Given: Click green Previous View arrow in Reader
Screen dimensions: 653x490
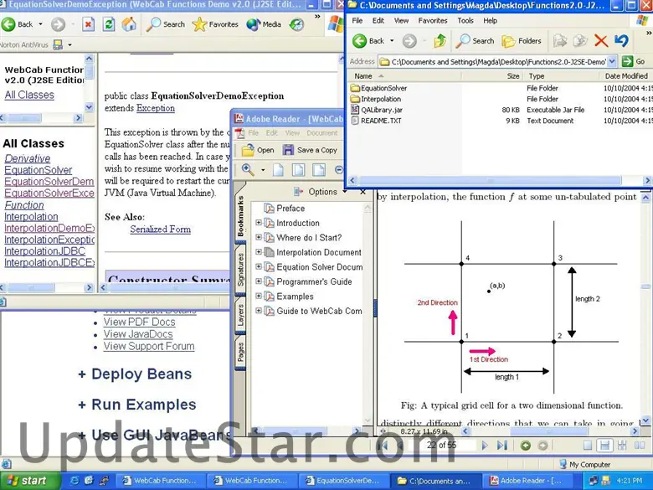Looking at the screenshot, I should click(526, 446).
